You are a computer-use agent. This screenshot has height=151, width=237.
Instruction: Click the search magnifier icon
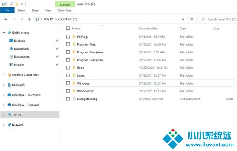[203, 19]
